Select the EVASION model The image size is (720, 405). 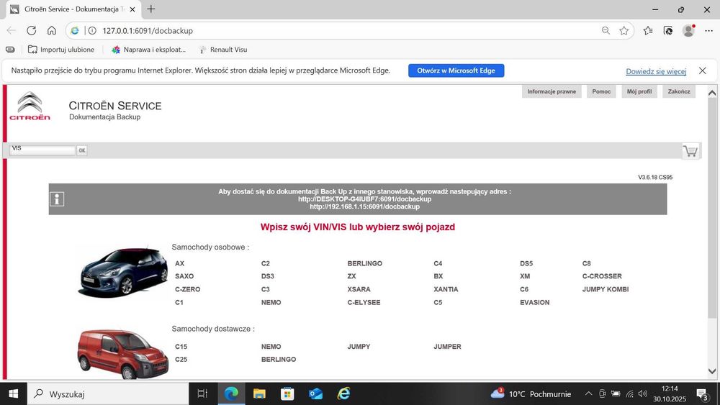pos(534,302)
